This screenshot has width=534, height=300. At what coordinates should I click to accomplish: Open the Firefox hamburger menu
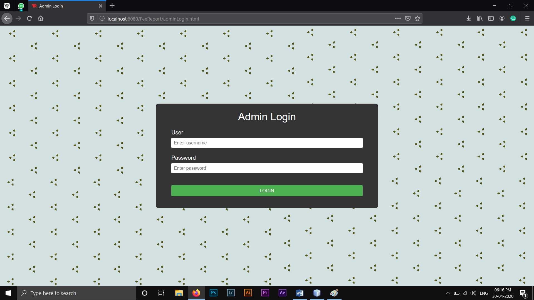coord(527,19)
